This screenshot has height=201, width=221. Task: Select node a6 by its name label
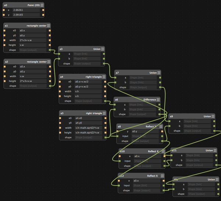[x=116, y=100]
